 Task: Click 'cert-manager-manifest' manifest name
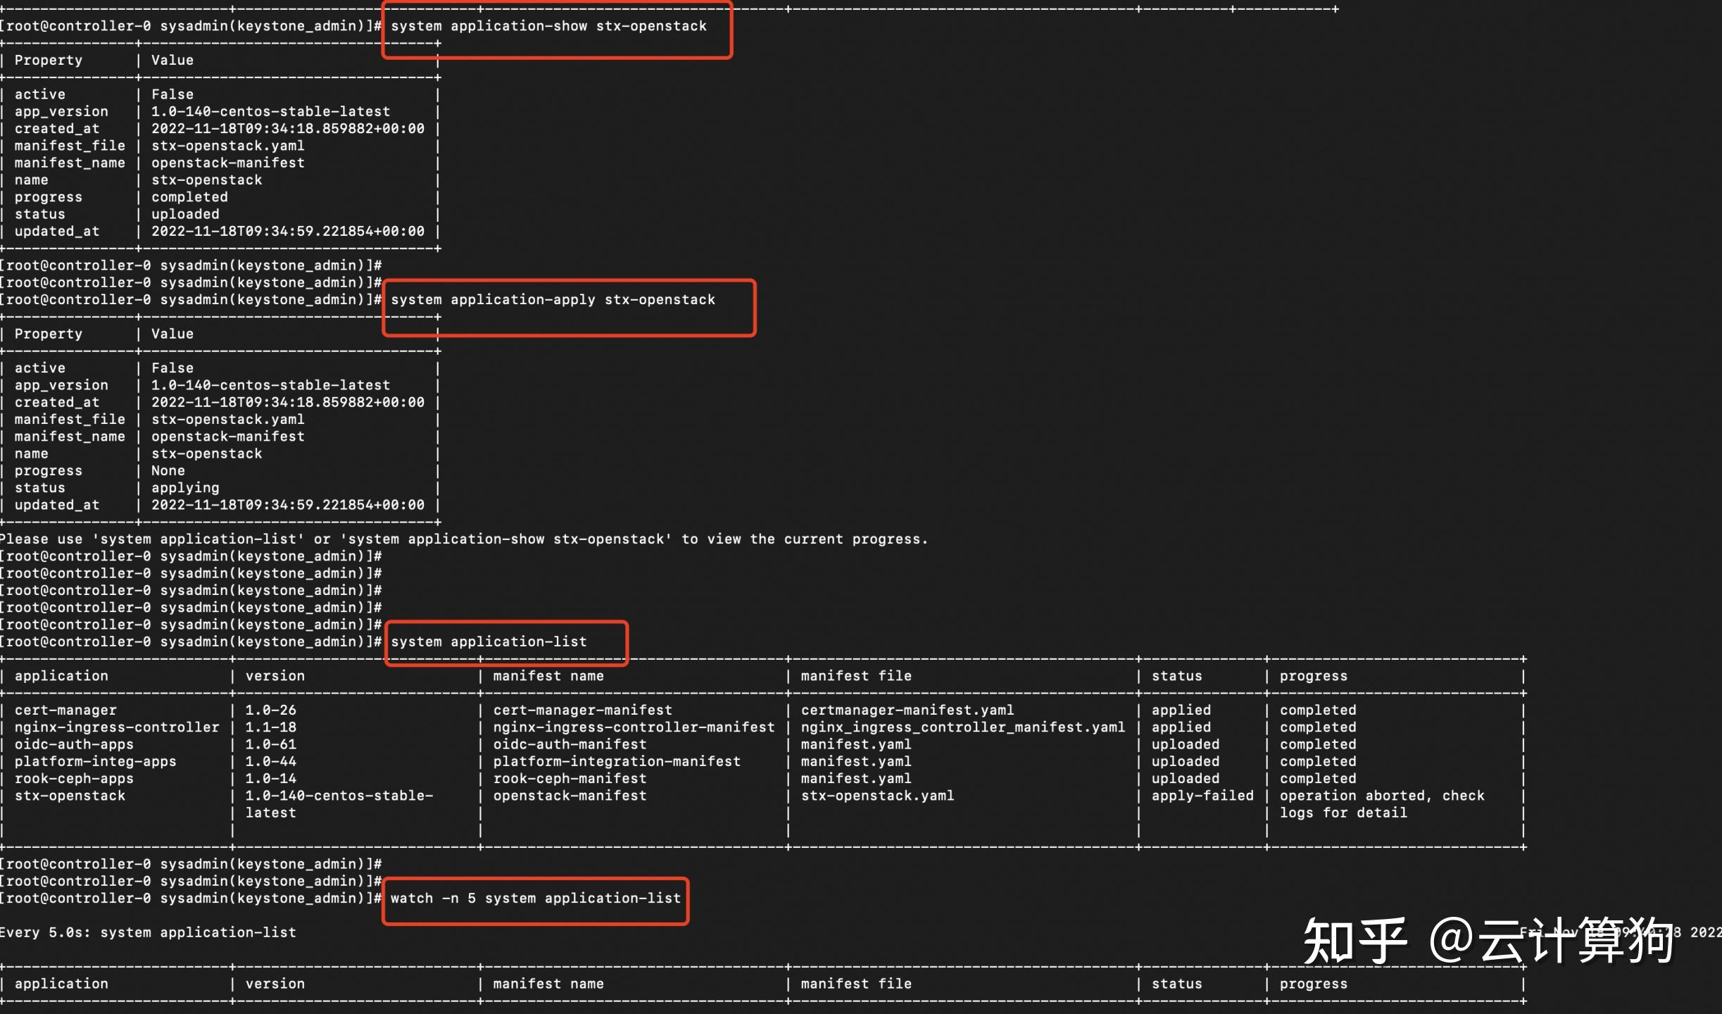click(x=583, y=711)
